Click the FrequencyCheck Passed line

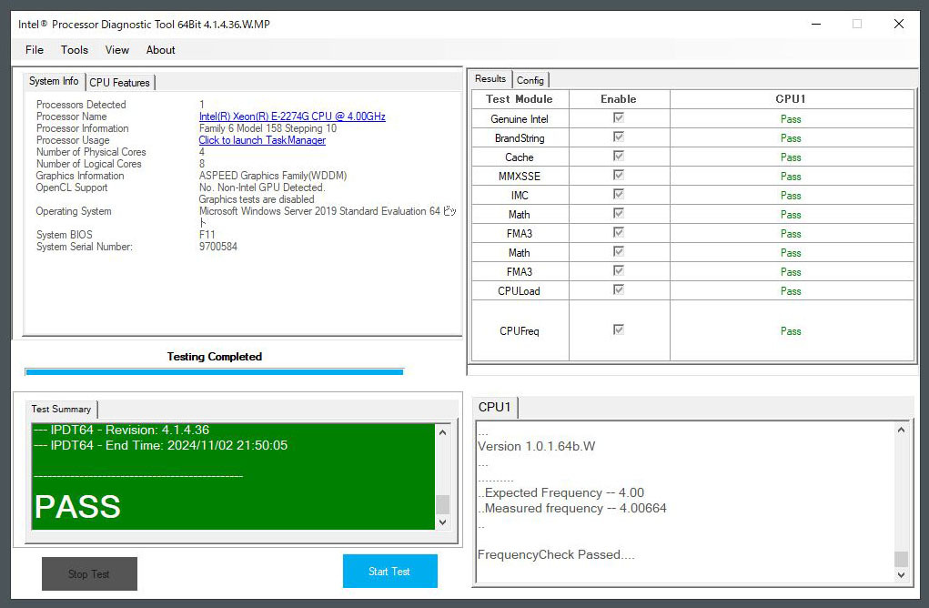pyautogui.click(x=556, y=554)
